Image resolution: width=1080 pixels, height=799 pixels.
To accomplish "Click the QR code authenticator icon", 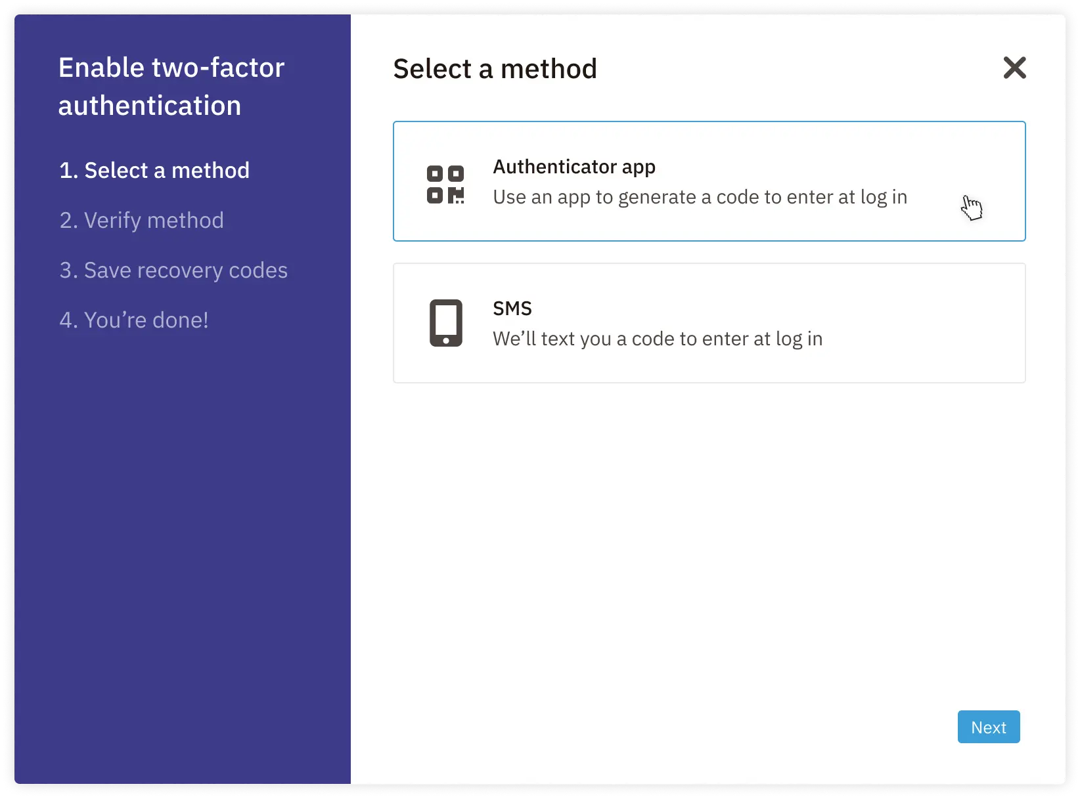I will click(x=445, y=184).
